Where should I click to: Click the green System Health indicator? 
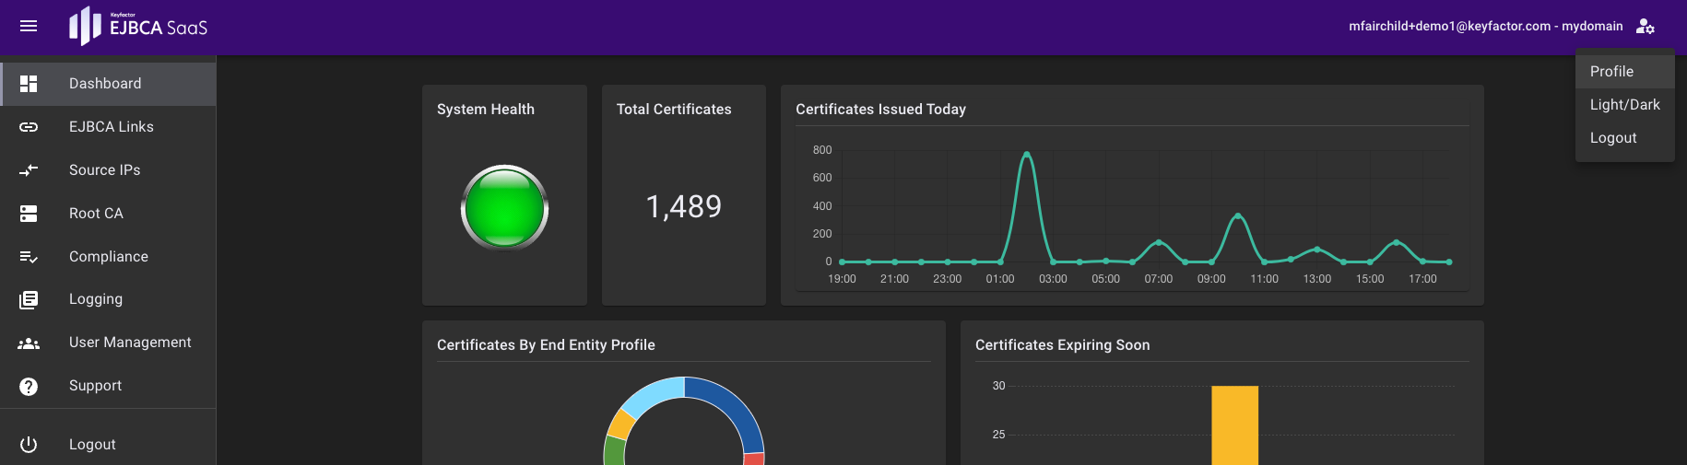[x=504, y=207]
